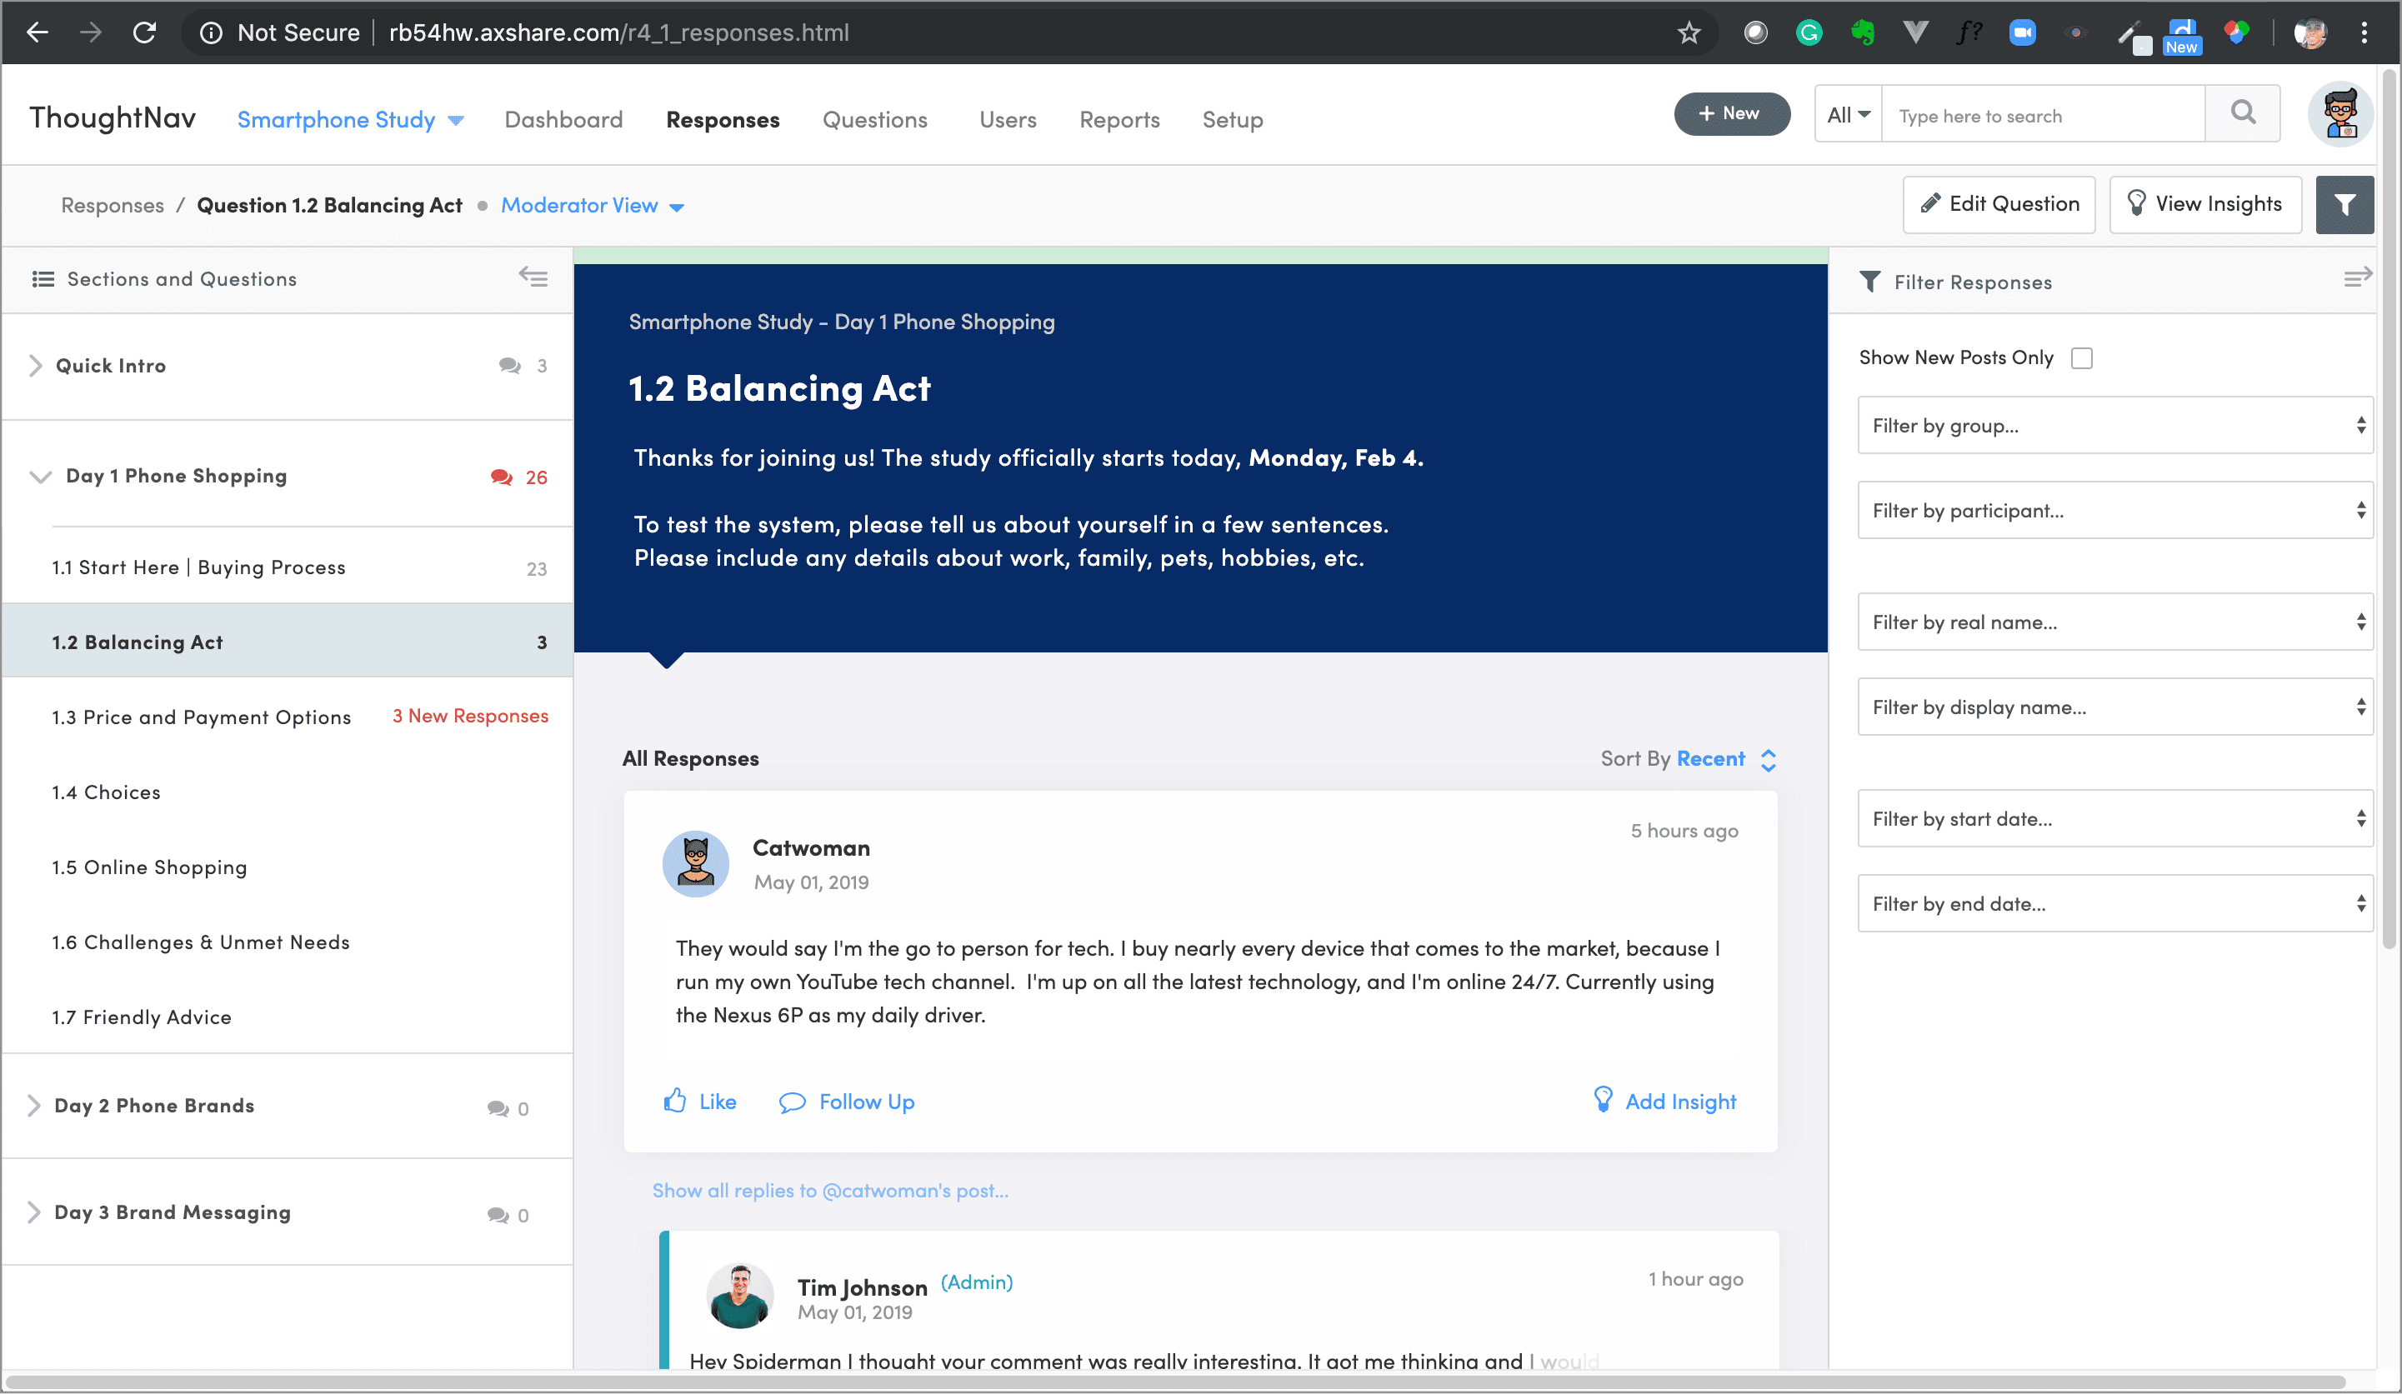Image resolution: width=2402 pixels, height=1394 pixels.
Task: Open the Moderator View dropdown
Action: 592,206
